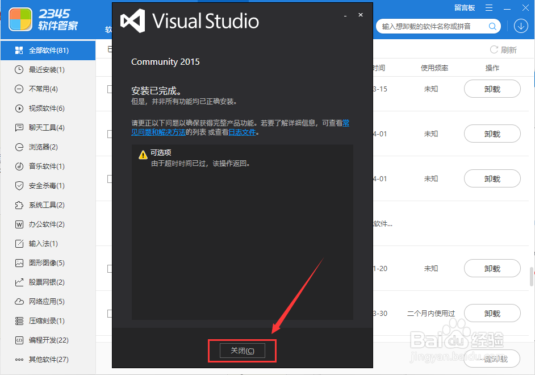Click the W icon for 办公软件
535x375 pixels.
click(x=19, y=224)
